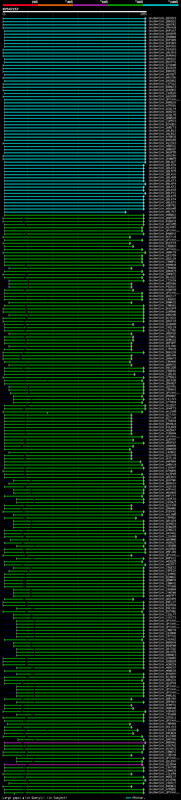
Task: Click hit label UniRef100_Q75D10
Action: [162, 377]
